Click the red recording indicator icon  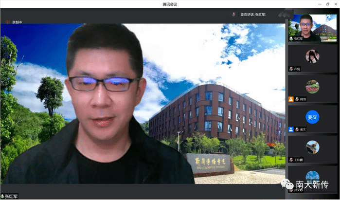(8, 22)
